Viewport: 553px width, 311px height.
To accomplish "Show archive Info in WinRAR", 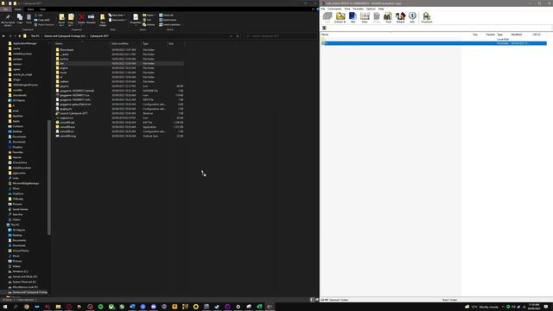I will (412, 17).
